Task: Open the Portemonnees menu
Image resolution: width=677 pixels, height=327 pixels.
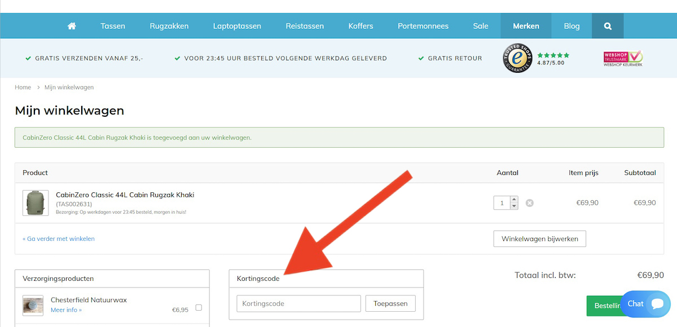Action: (x=423, y=26)
